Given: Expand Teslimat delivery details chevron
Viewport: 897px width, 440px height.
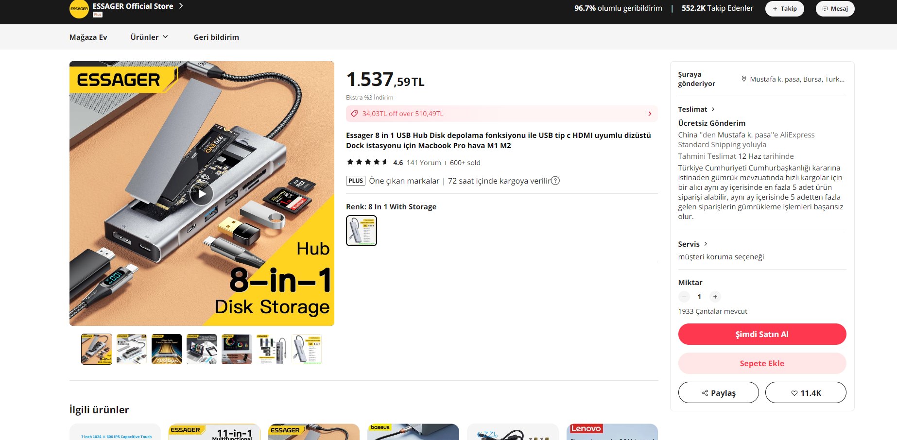Looking at the screenshot, I should (713, 109).
